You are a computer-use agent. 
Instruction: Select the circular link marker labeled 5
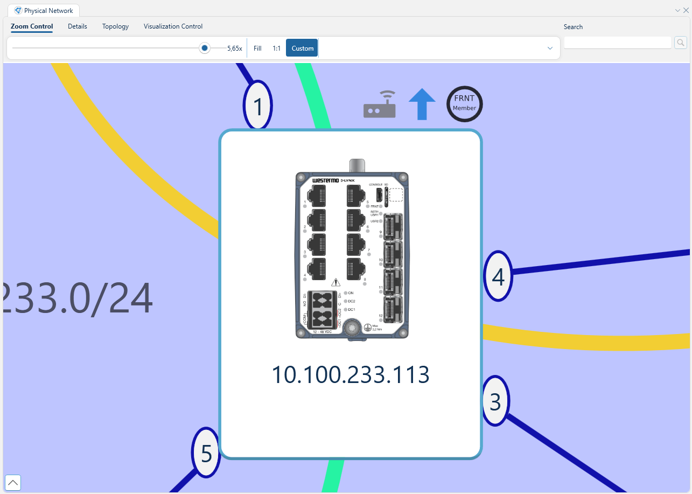205,454
